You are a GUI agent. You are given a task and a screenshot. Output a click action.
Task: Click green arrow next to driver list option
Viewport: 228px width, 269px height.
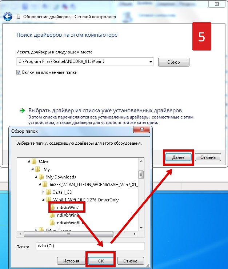[22, 111]
